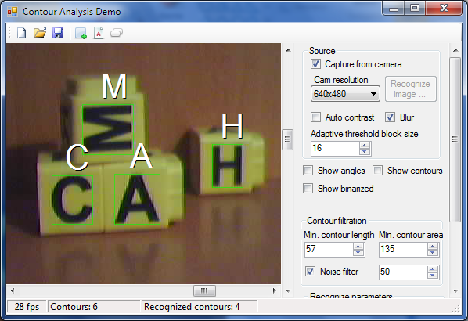Disable the Capture from camera checkbox
The image size is (468, 321).
(315, 64)
